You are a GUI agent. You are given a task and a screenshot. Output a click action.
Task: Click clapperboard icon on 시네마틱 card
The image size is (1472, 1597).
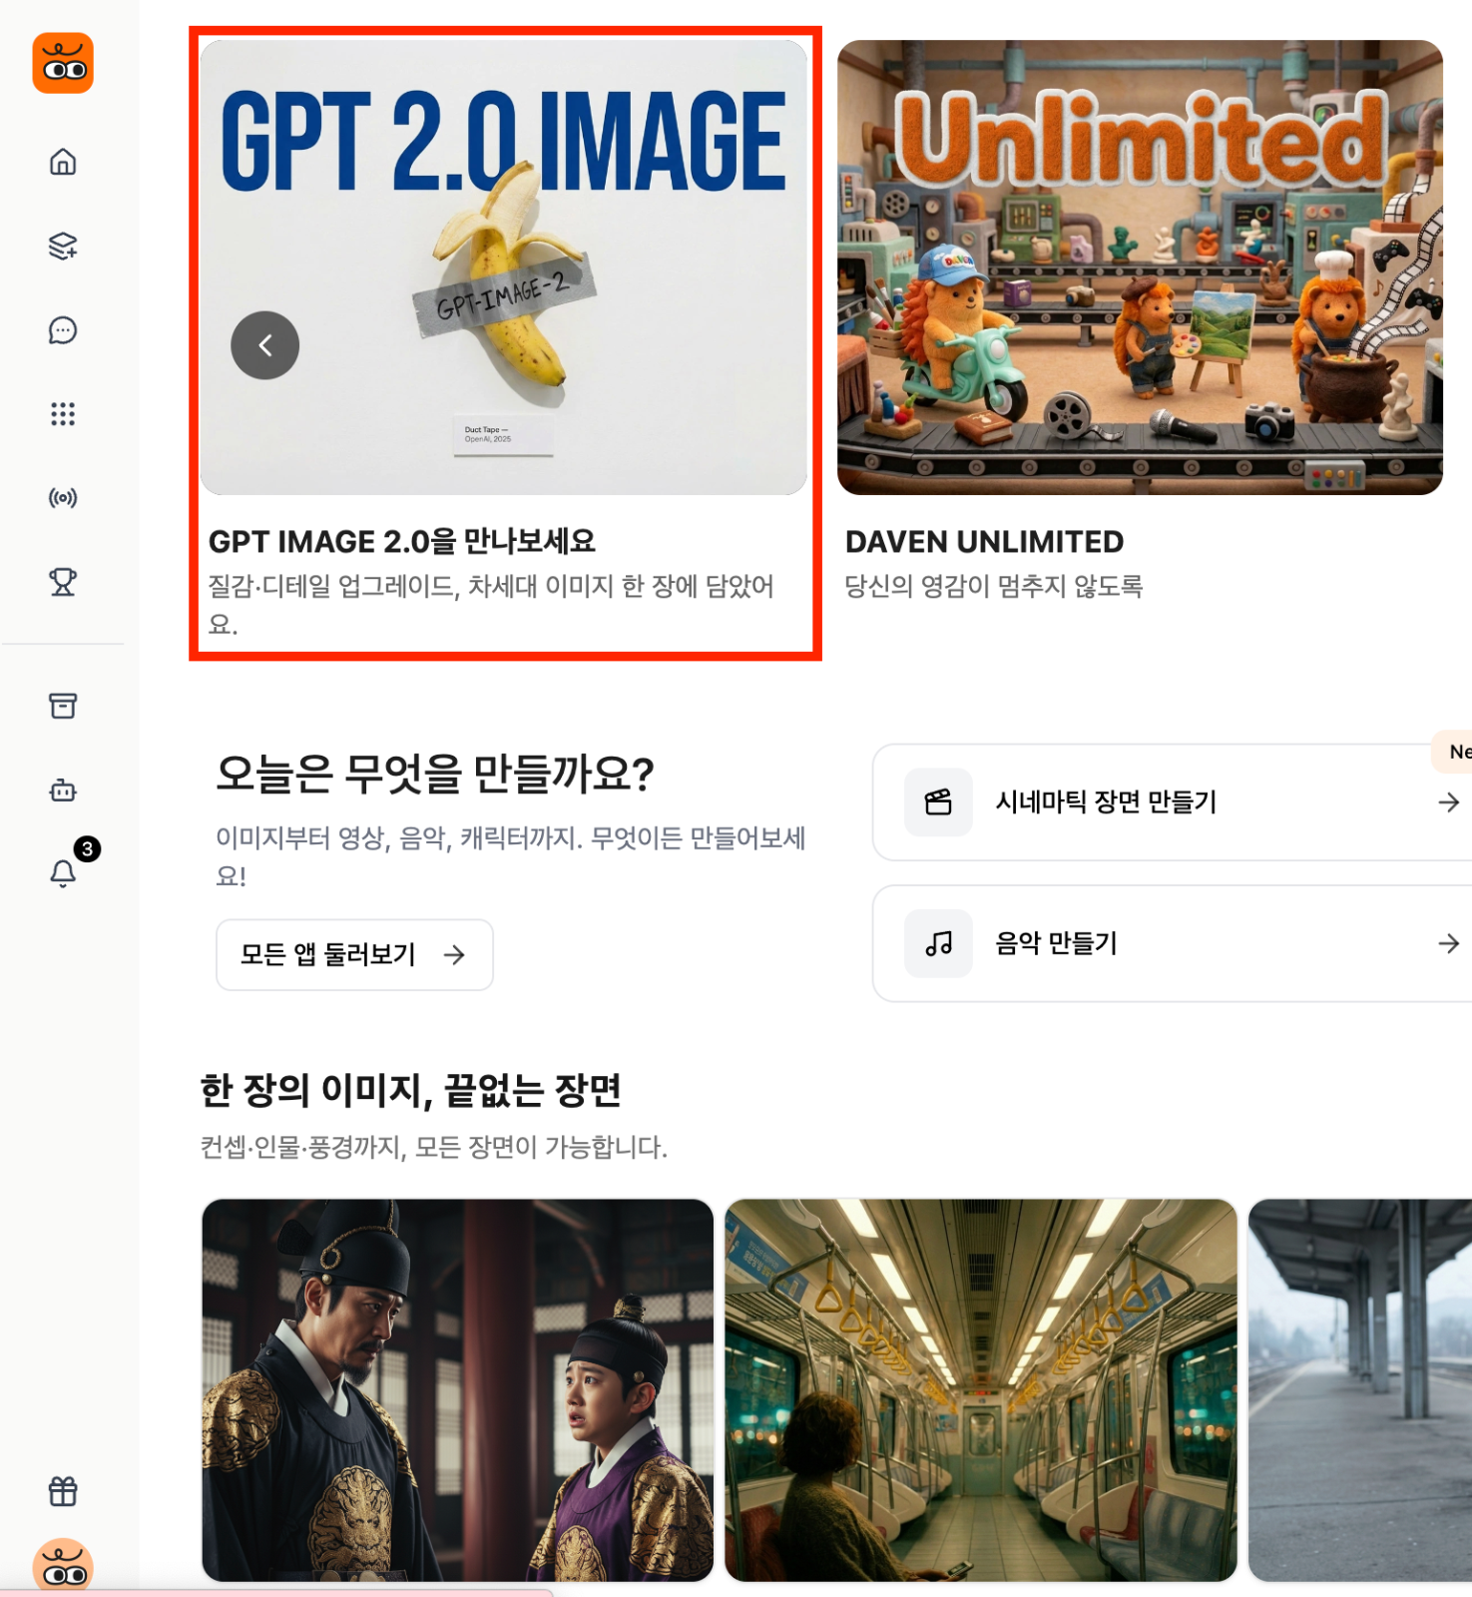tap(938, 802)
